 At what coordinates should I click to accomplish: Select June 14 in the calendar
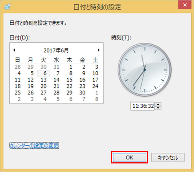[56, 79]
